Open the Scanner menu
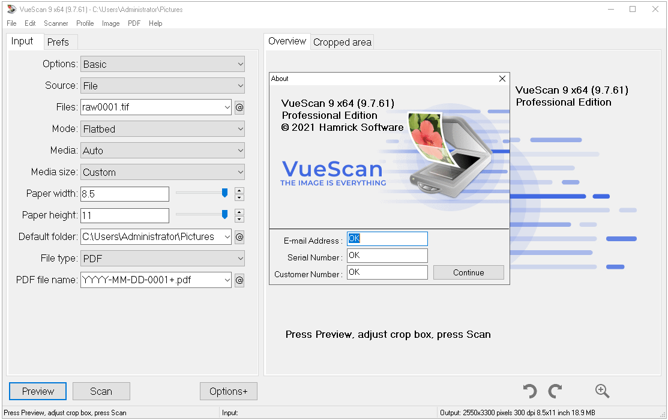 (x=56, y=23)
